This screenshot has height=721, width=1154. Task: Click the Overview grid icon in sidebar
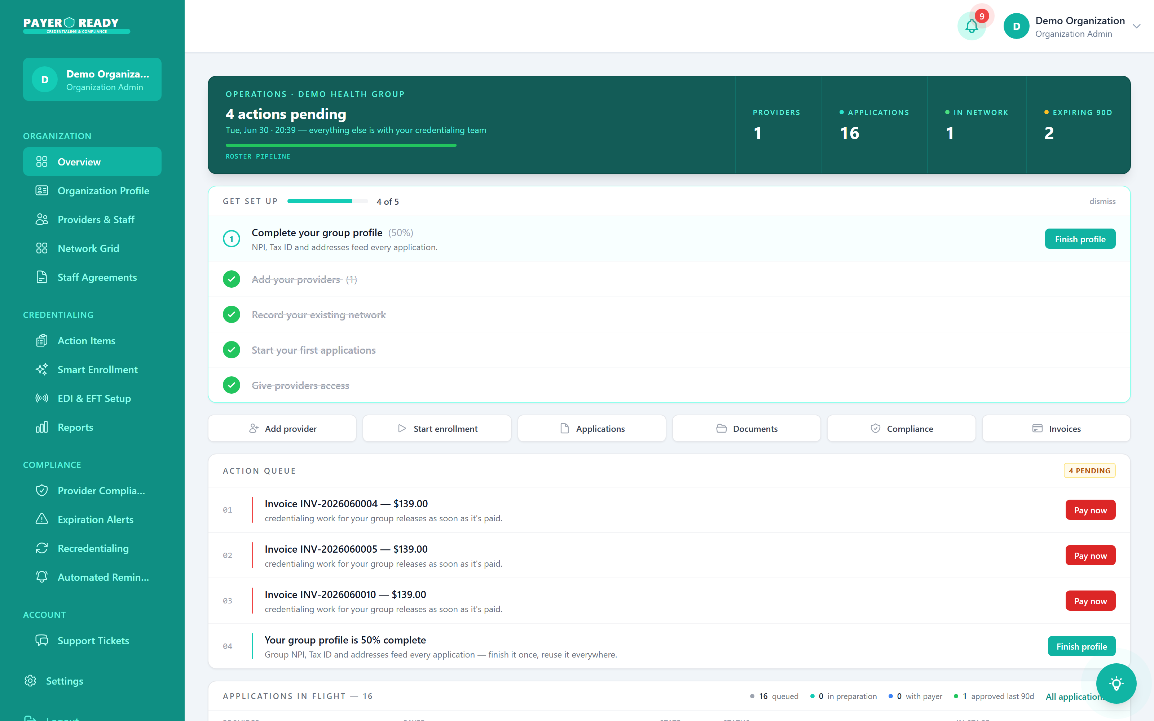pyautogui.click(x=41, y=162)
